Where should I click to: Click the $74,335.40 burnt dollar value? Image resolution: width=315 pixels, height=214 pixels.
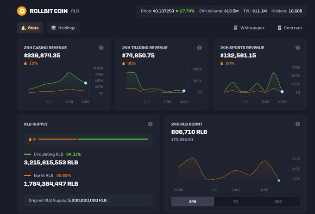[182, 139]
